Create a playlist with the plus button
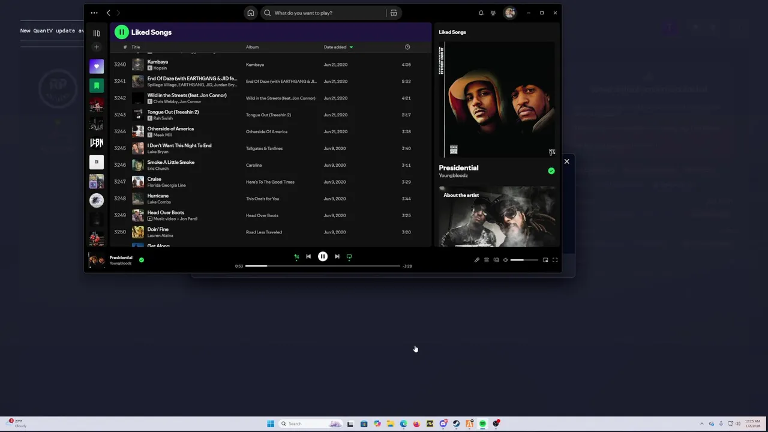Screen dimensions: 768x432 (97, 47)
